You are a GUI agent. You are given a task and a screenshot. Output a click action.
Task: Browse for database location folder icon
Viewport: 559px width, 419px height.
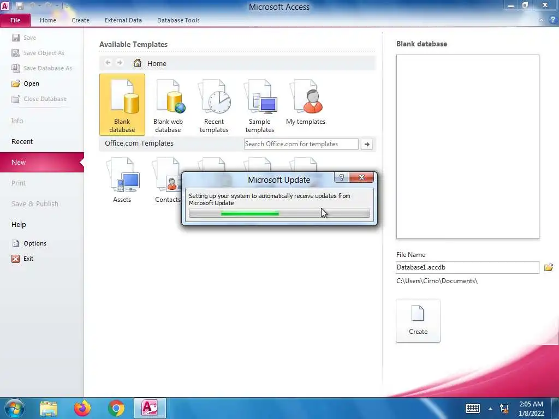click(548, 267)
